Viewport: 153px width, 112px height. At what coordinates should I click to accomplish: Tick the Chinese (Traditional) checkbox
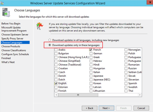tap(56, 65)
